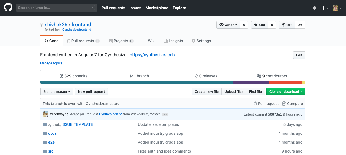Select the Code tab

point(51,41)
